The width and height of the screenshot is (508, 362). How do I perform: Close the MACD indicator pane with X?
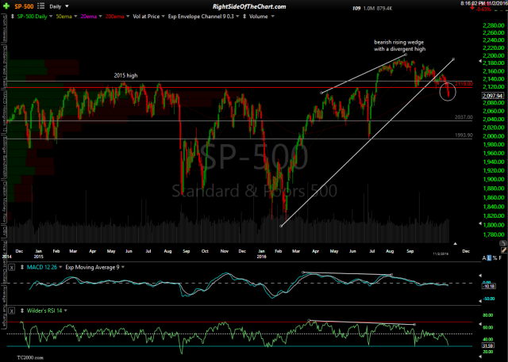(x=11, y=267)
